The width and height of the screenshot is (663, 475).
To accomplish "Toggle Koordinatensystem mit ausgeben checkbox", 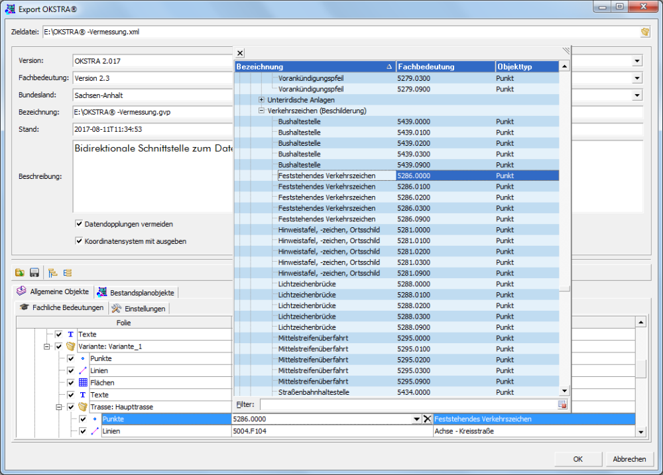I will coord(79,241).
